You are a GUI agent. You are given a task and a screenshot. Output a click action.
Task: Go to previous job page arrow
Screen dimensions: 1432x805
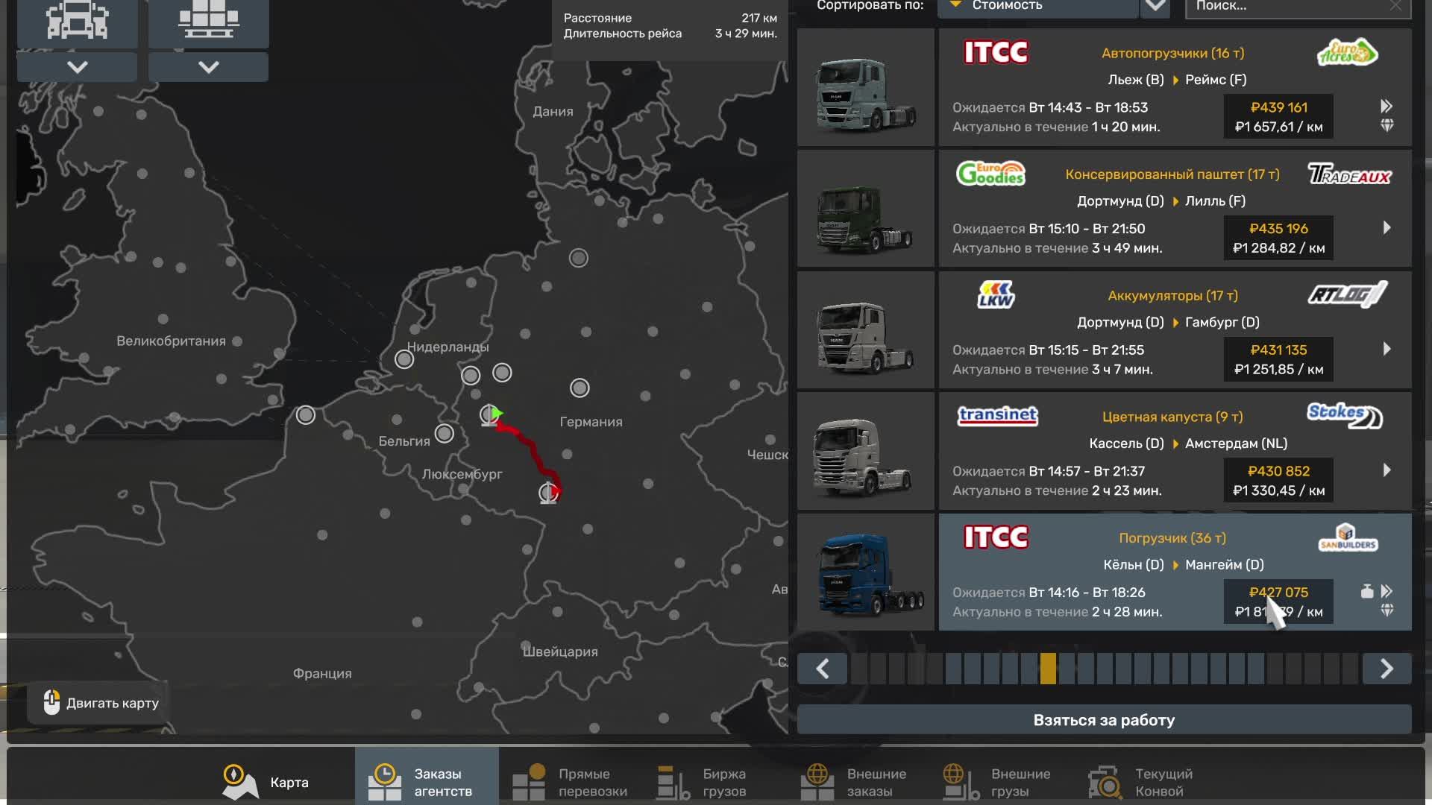coord(822,669)
